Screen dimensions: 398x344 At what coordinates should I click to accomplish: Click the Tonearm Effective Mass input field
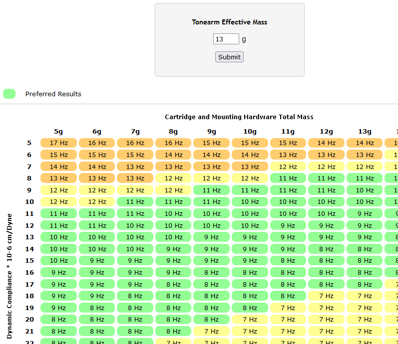[x=226, y=39]
